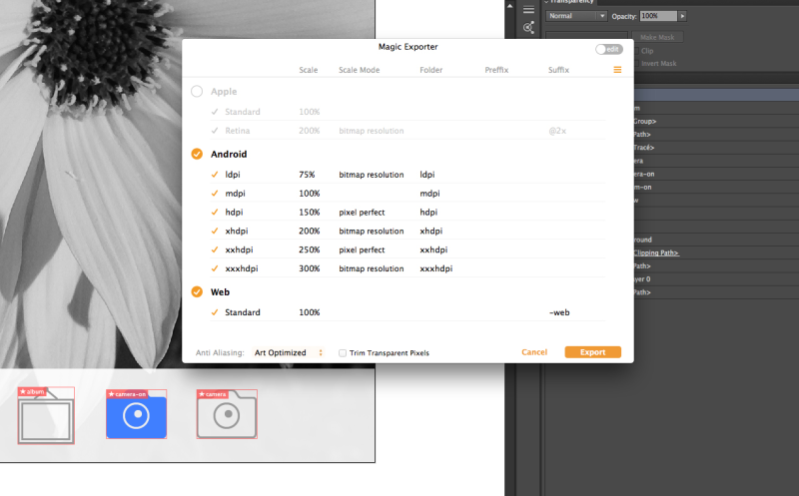The image size is (799, 496).
Task: Enable Trim Transparent Pixels checkbox
Action: point(343,353)
